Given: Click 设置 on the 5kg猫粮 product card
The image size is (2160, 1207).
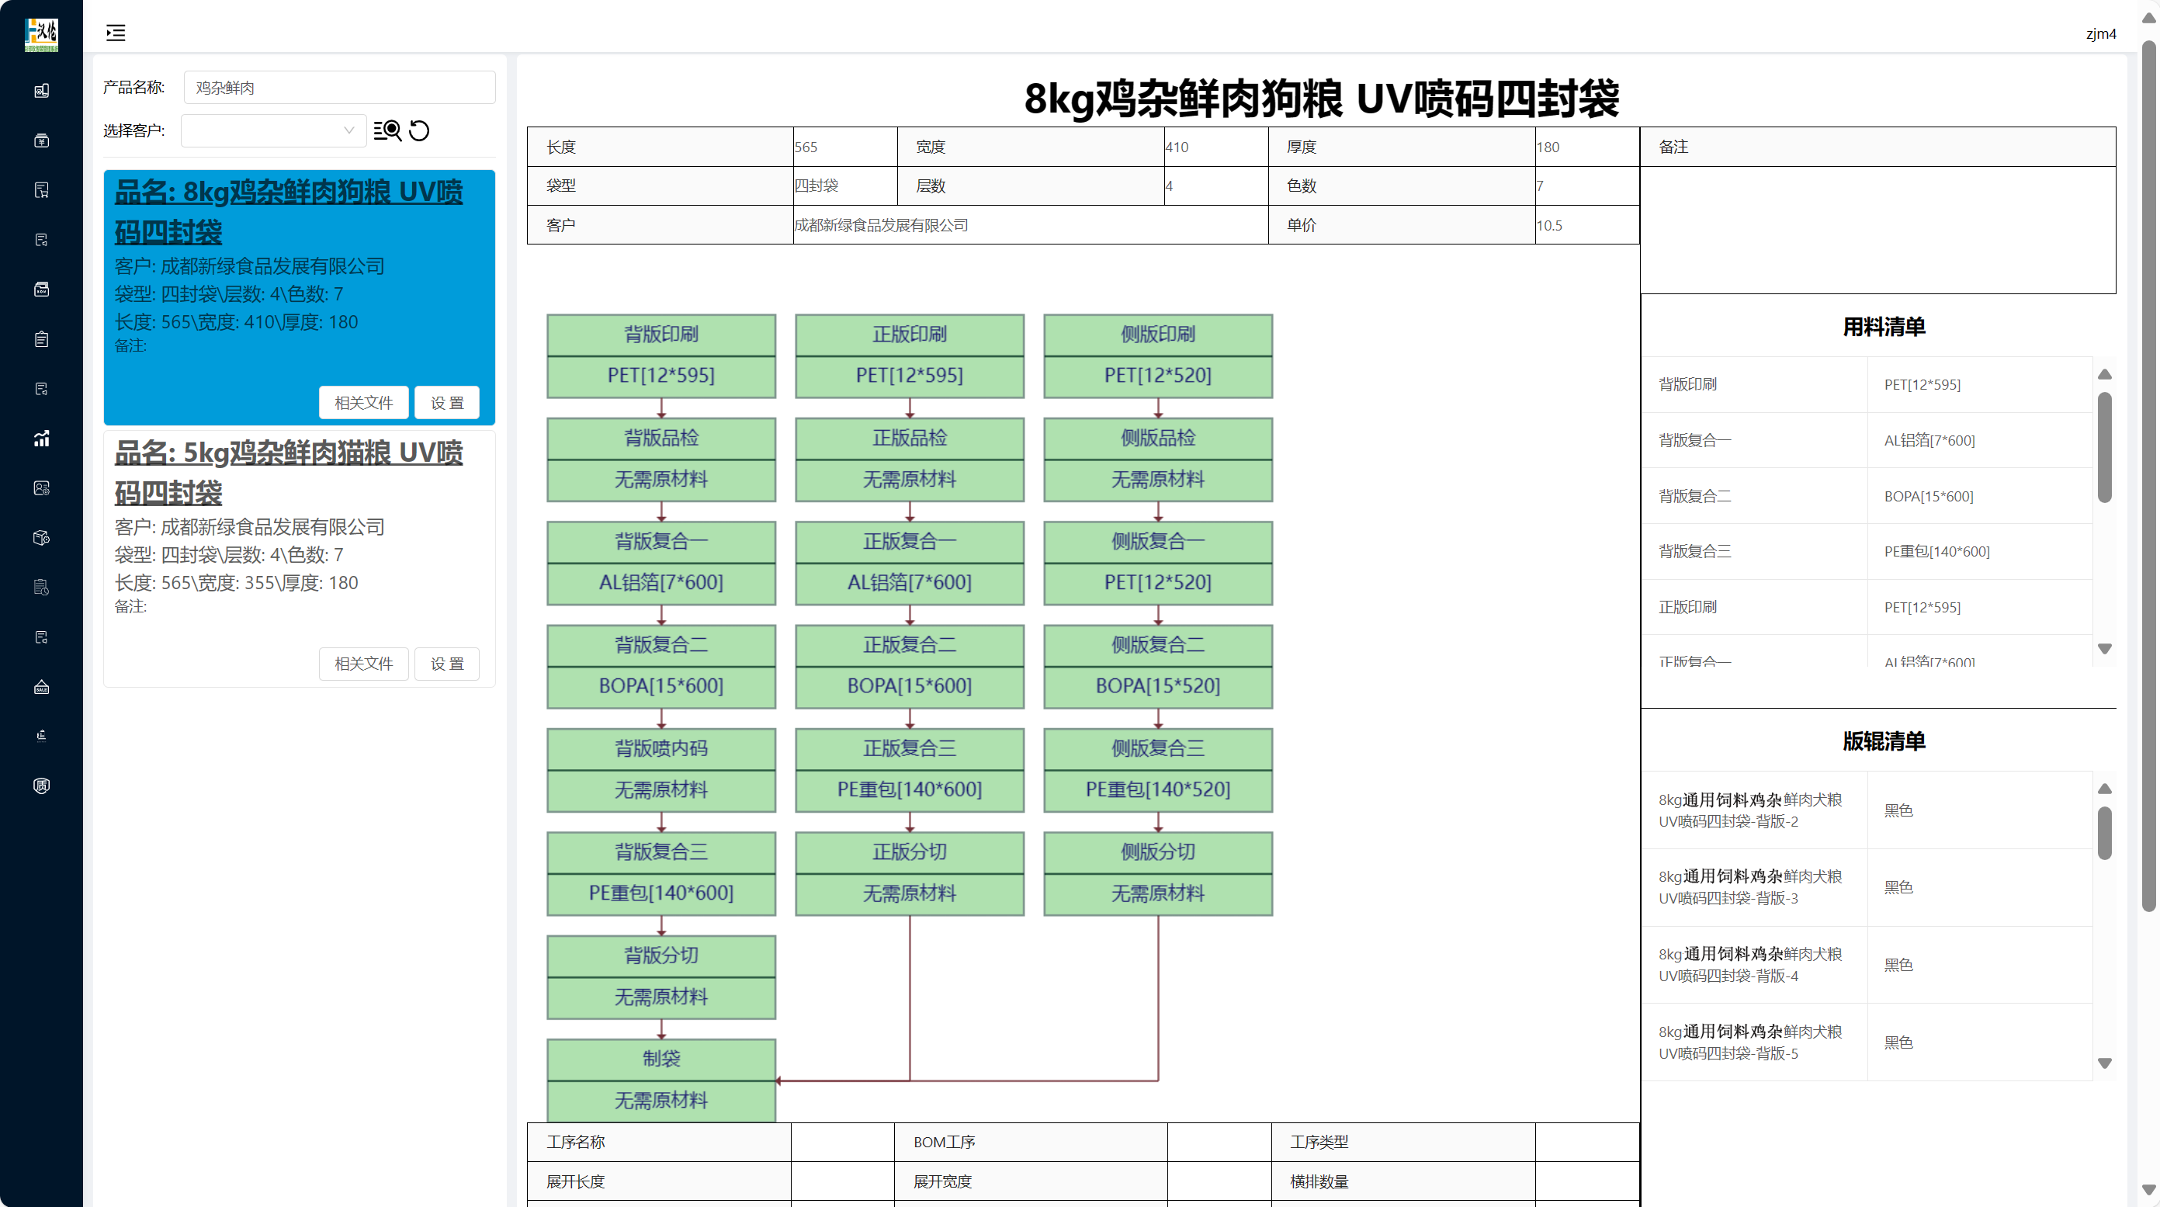Looking at the screenshot, I should click(447, 664).
